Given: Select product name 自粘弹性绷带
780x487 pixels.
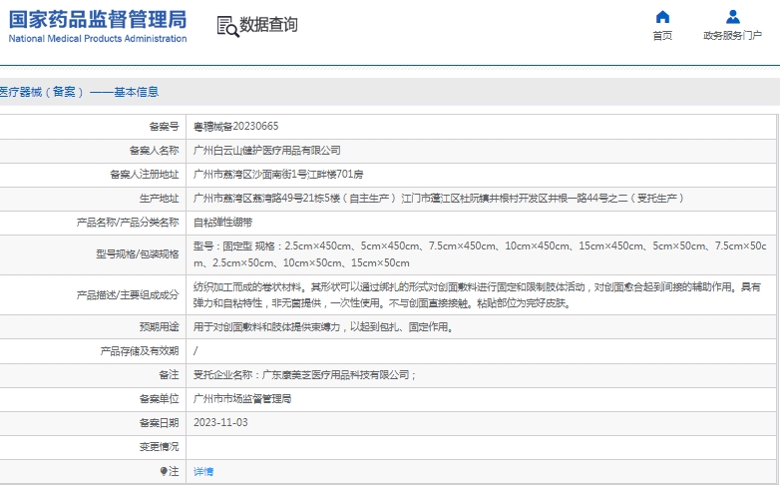Looking at the screenshot, I should click(222, 223).
